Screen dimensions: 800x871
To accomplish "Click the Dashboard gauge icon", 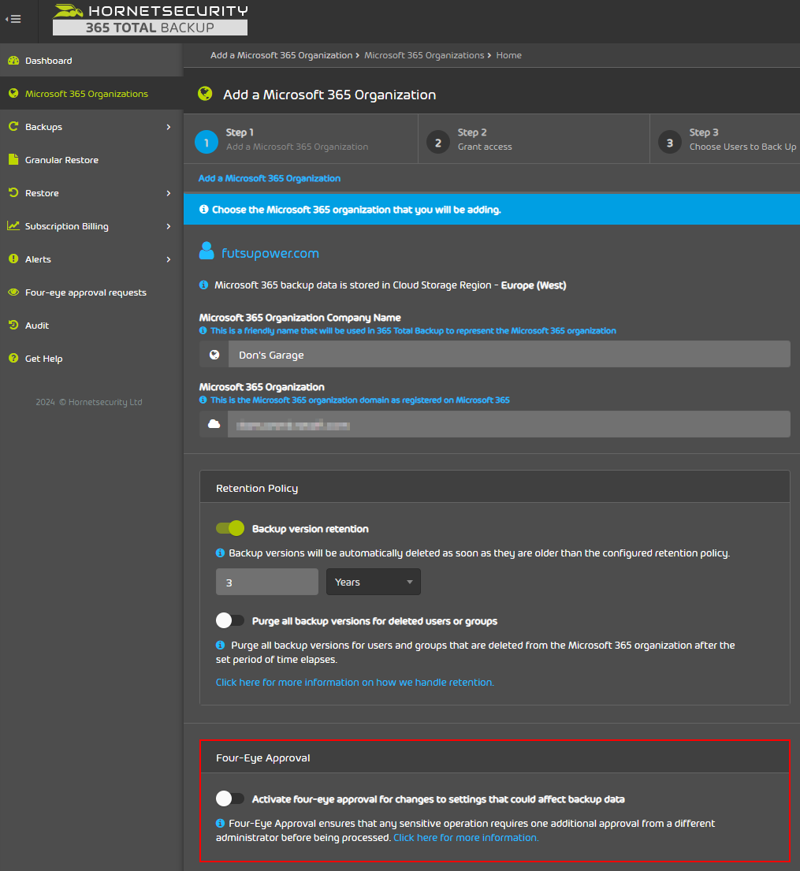I will click(13, 61).
